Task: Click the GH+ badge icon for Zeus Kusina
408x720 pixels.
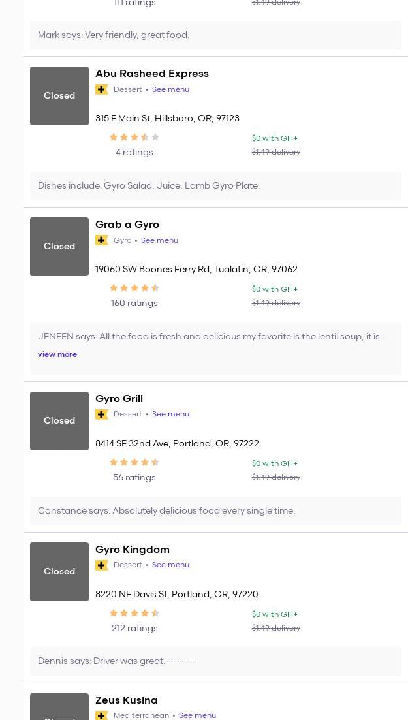Action: coord(101,715)
